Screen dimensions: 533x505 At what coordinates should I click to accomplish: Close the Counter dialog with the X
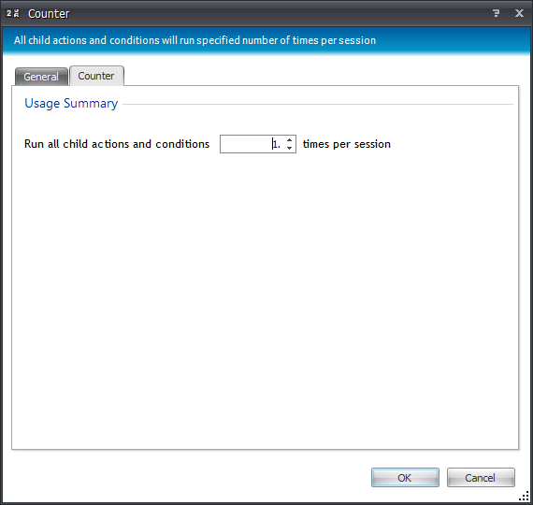point(519,13)
